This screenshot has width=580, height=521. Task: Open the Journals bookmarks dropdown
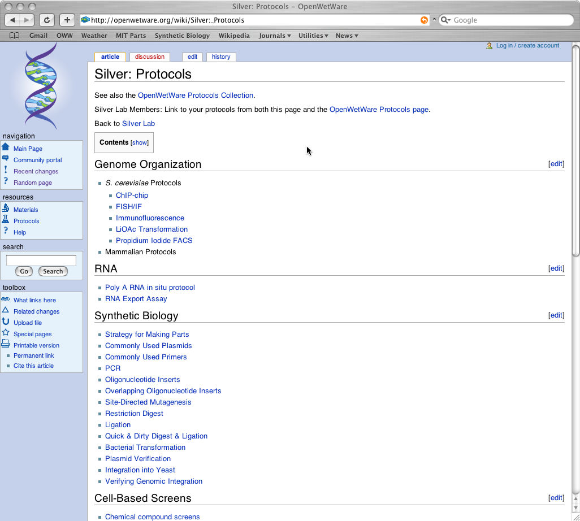pos(275,36)
